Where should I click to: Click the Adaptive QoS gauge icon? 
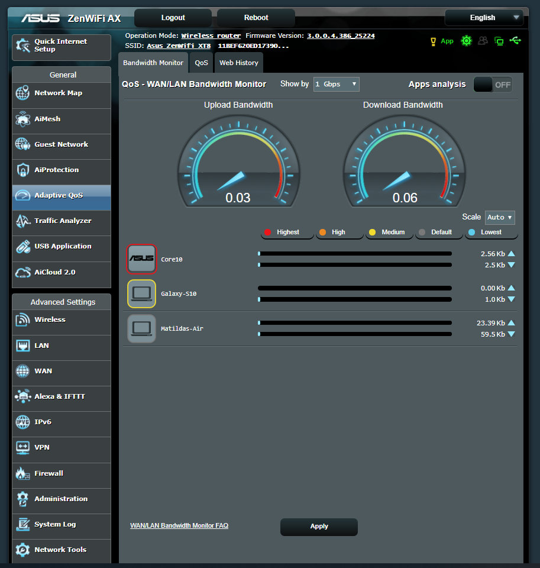pyautogui.click(x=22, y=195)
